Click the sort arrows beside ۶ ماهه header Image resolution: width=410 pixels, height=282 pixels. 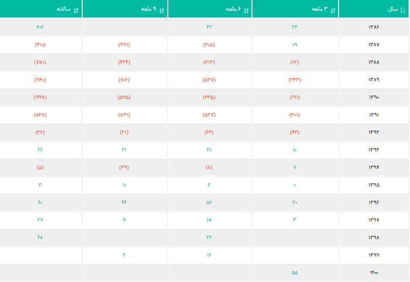[x=246, y=11]
